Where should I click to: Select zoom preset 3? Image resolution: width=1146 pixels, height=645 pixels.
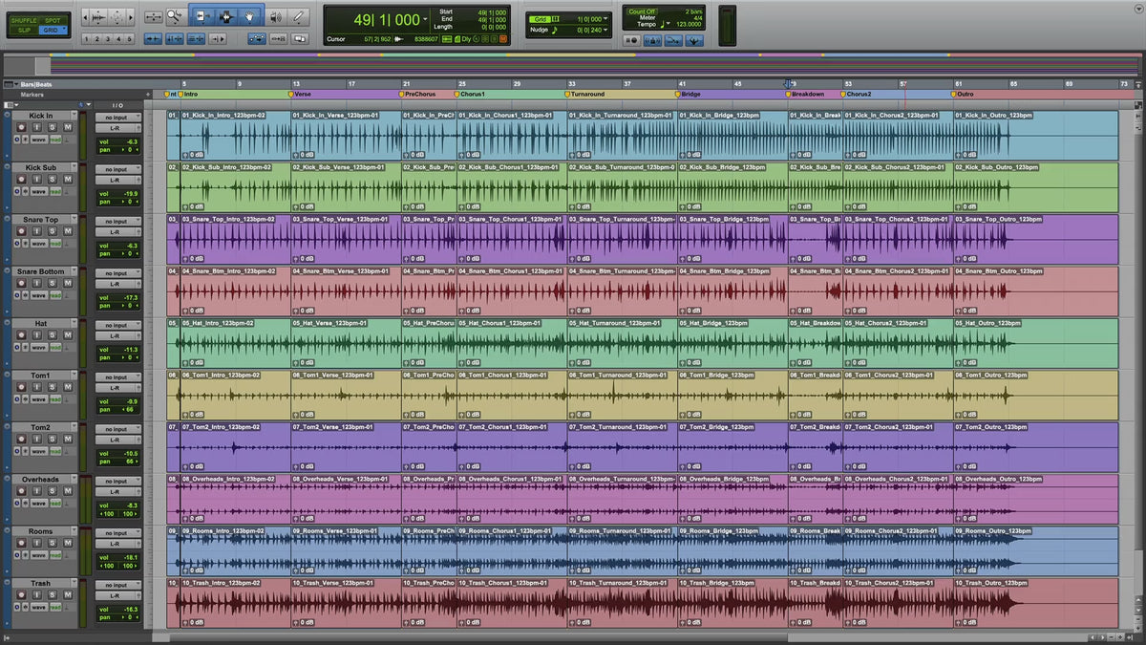click(108, 39)
